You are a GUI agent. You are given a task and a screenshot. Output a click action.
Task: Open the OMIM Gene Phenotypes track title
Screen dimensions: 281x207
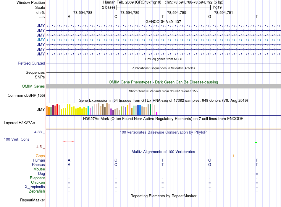click(163, 82)
